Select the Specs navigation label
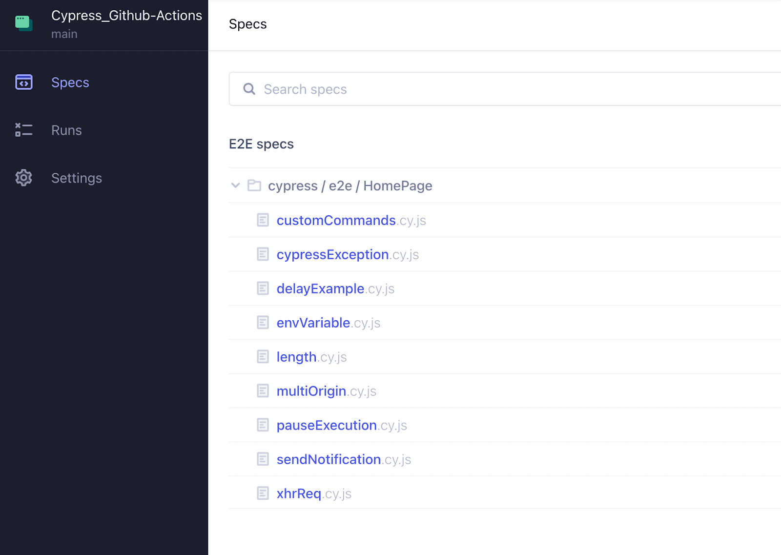The width and height of the screenshot is (781, 555). tap(70, 82)
